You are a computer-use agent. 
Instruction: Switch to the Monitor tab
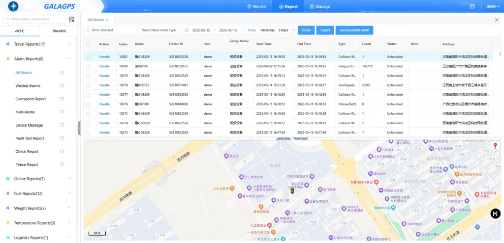click(256, 6)
